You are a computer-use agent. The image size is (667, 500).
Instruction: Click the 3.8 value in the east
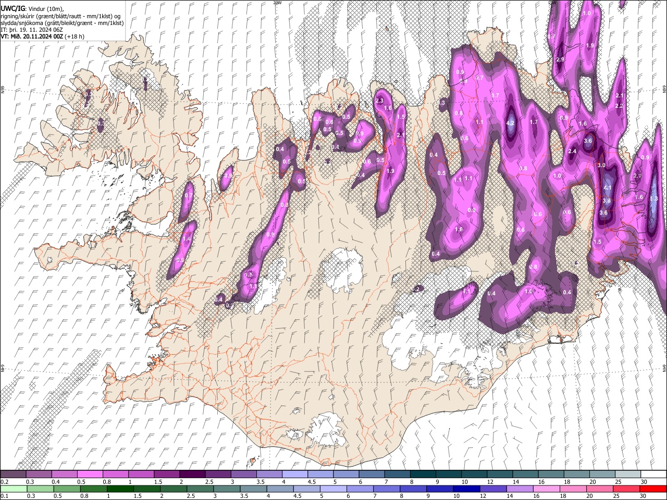(607, 201)
